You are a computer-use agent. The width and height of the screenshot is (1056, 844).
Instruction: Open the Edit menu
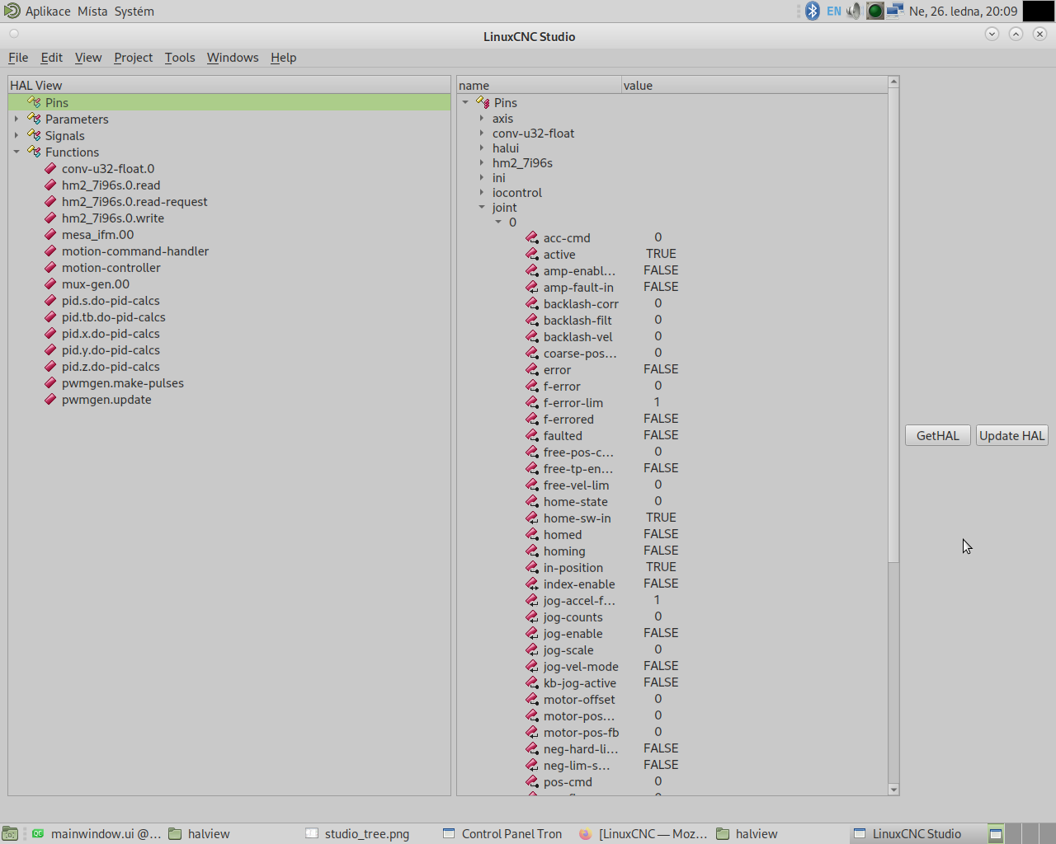click(x=51, y=58)
